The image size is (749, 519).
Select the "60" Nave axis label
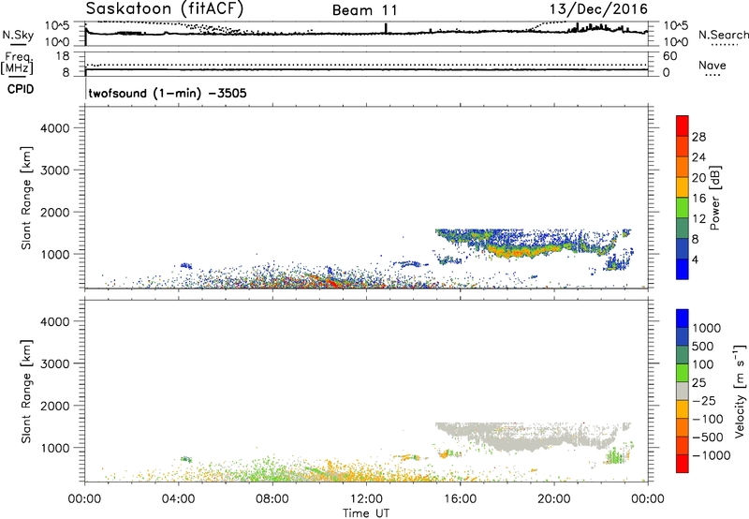669,56
